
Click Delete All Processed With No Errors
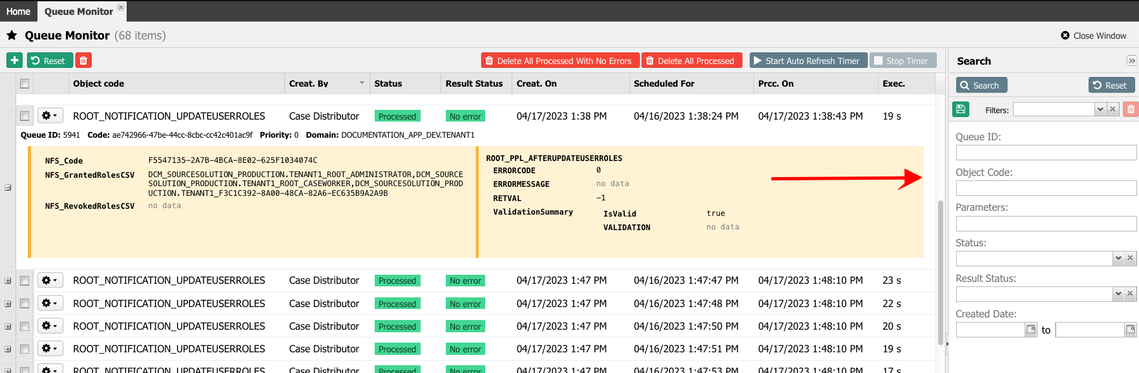(560, 60)
